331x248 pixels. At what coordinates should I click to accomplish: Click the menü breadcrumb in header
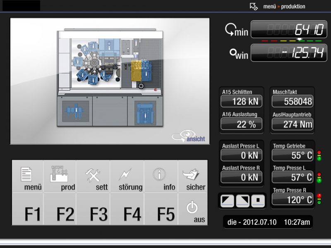pos(269,7)
